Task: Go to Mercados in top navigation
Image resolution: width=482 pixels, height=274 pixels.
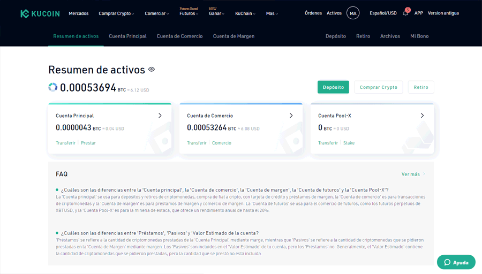Action: (x=78, y=13)
